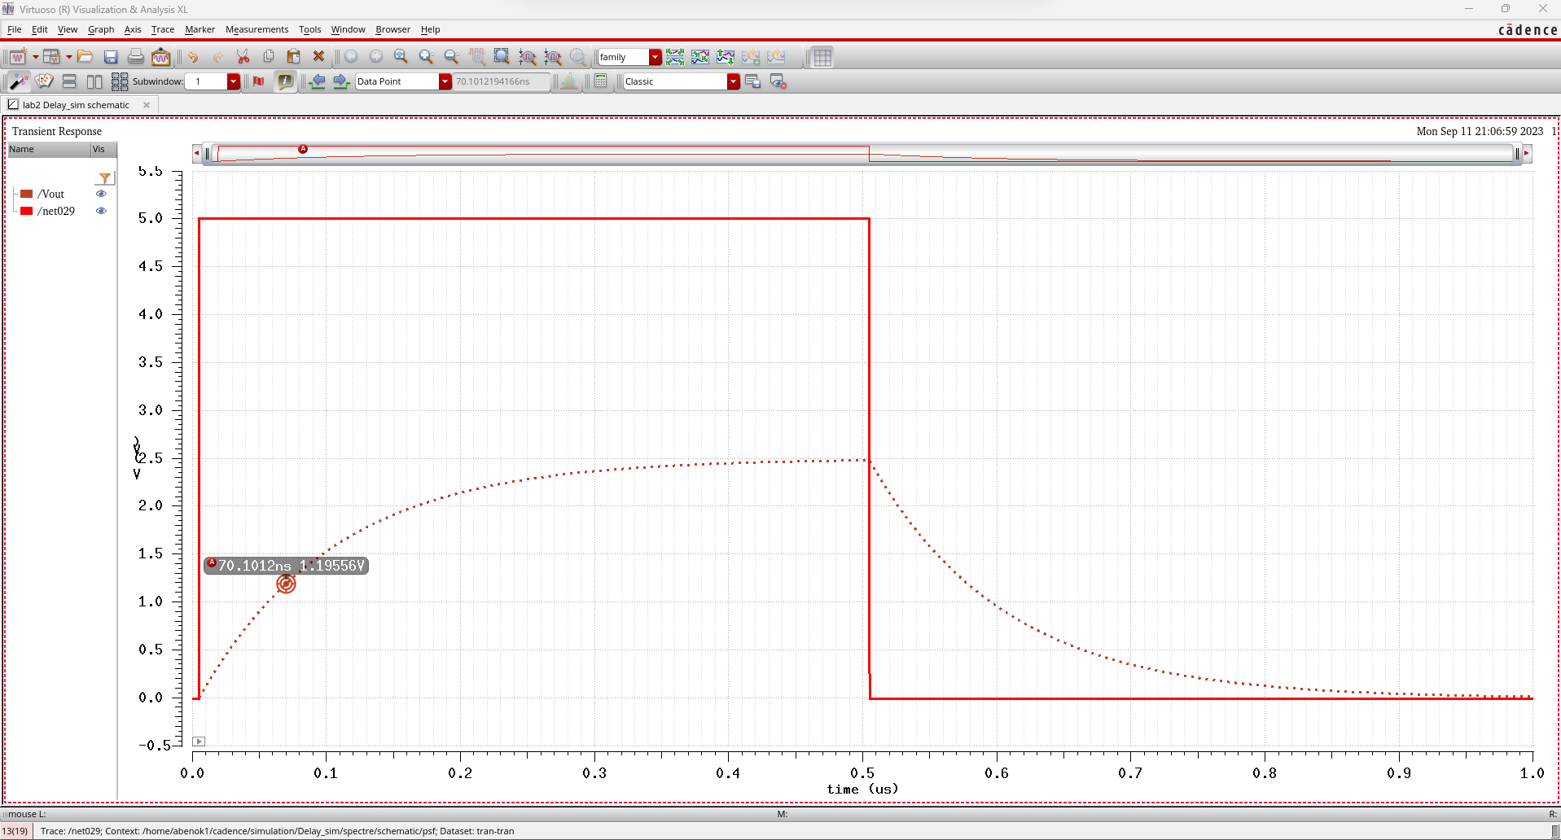Click left arrow of the pan scrollbar
The image size is (1561, 840).
pyautogui.click(x=196, y=153)
